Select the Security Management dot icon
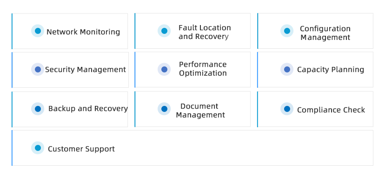 point(38,69)
